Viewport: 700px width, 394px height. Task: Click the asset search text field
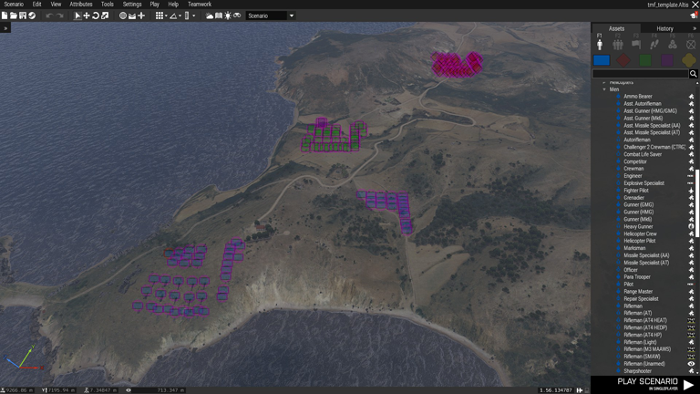click(640, 74)
